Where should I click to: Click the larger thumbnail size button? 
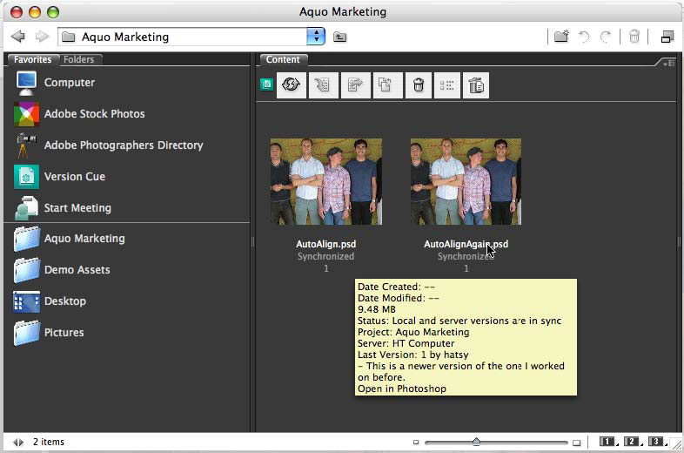[577, 443]
